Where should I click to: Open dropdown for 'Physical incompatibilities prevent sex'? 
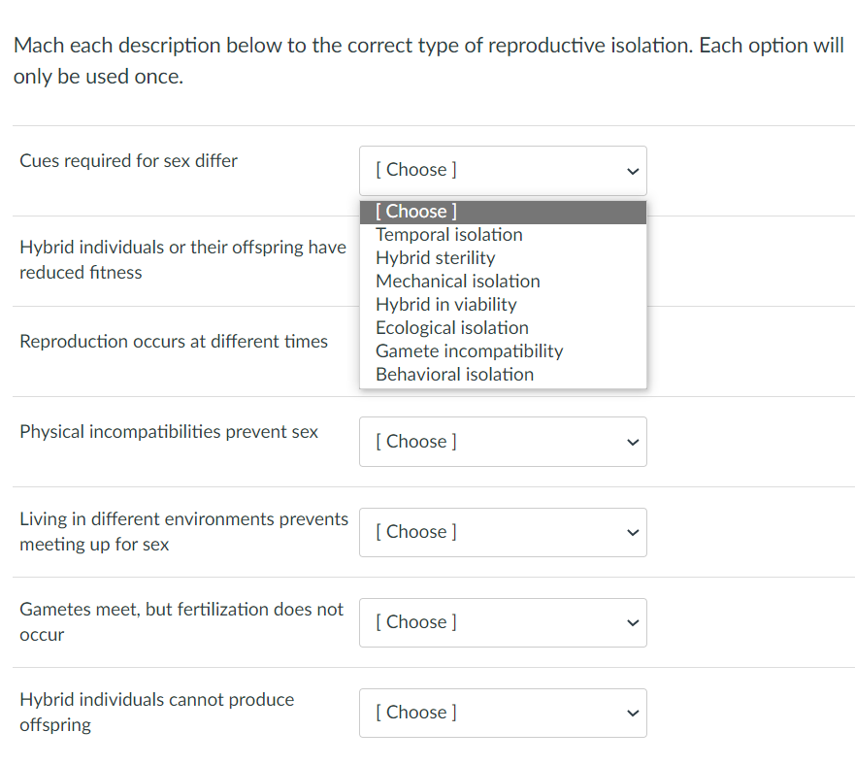(x=502, y=442)
